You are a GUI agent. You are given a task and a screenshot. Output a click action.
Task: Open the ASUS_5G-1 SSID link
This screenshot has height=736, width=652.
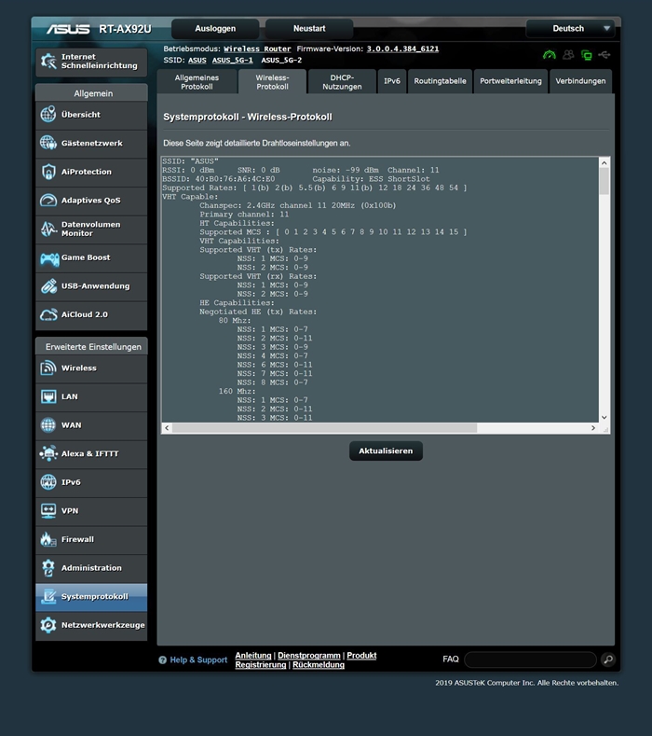tap(233, 60)
